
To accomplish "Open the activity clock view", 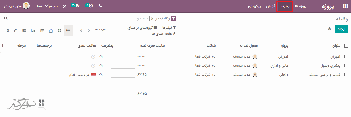I will [x=16, y=31].
